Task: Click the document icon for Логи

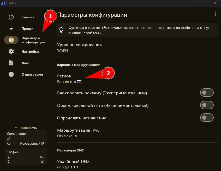Action: tap(11, 63)
